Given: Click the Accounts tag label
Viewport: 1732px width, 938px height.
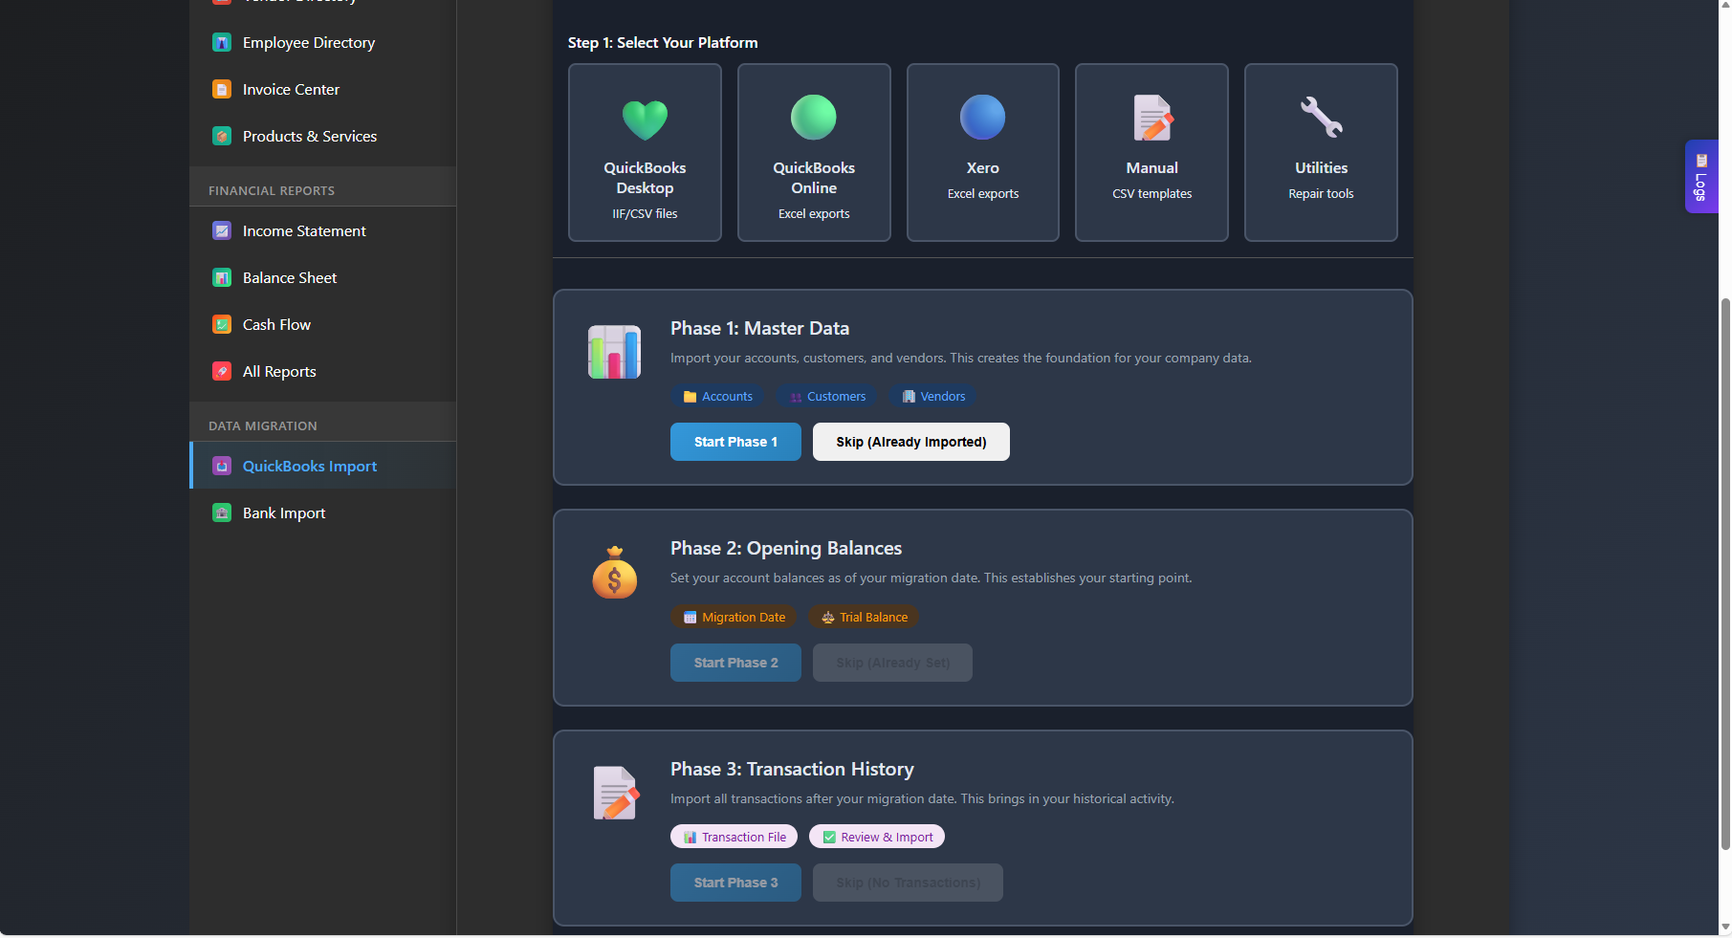Looking at the screenshot, I should (x=717, y=397).
